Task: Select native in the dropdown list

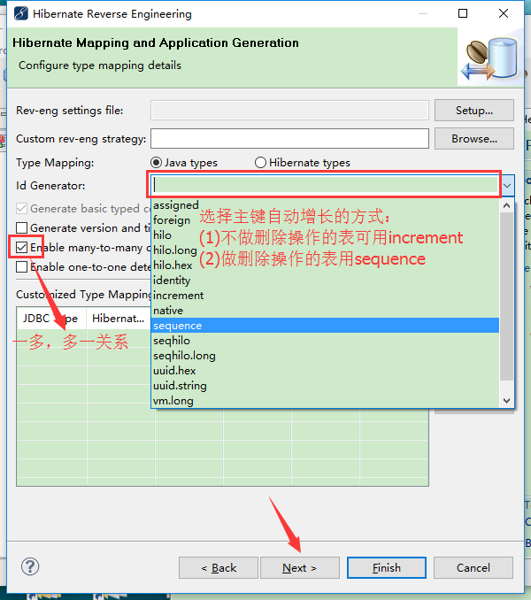Action: 325,311
